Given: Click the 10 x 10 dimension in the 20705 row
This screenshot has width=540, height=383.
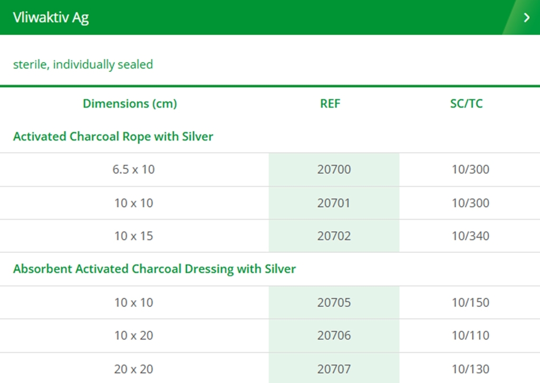Looking at the screenshot, I should (x=133, y=302).
